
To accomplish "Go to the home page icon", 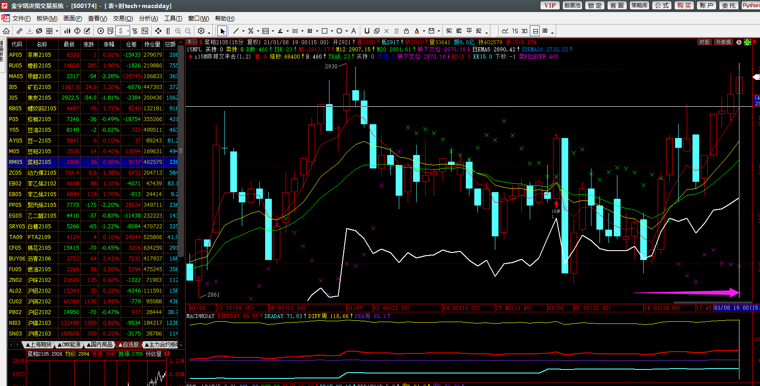I will (6, 31).
